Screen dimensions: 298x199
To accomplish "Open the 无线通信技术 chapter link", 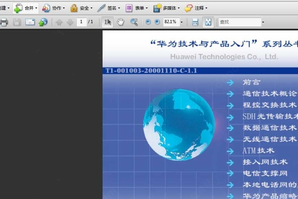I will 270,139.
